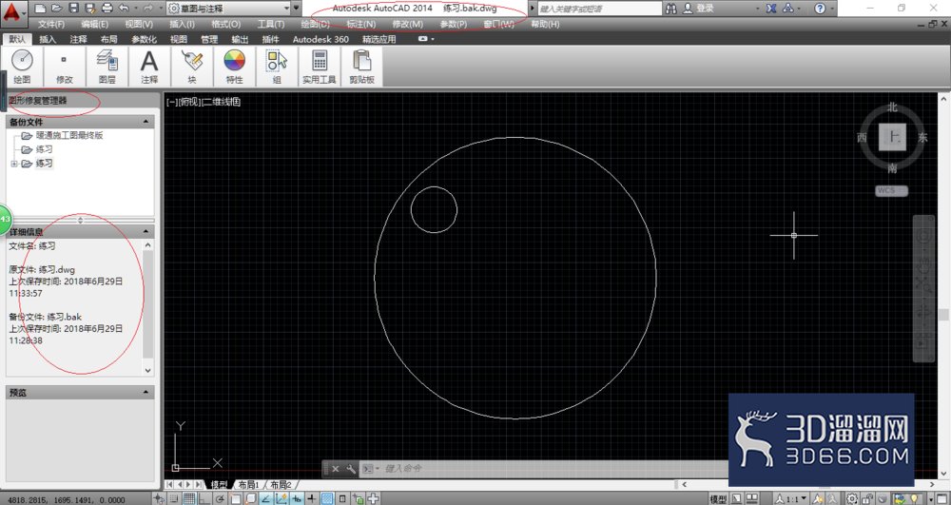Open a file via quick access toolbar
The height and width of the screenshot is (505, 951).
click(x=56, y=9)
